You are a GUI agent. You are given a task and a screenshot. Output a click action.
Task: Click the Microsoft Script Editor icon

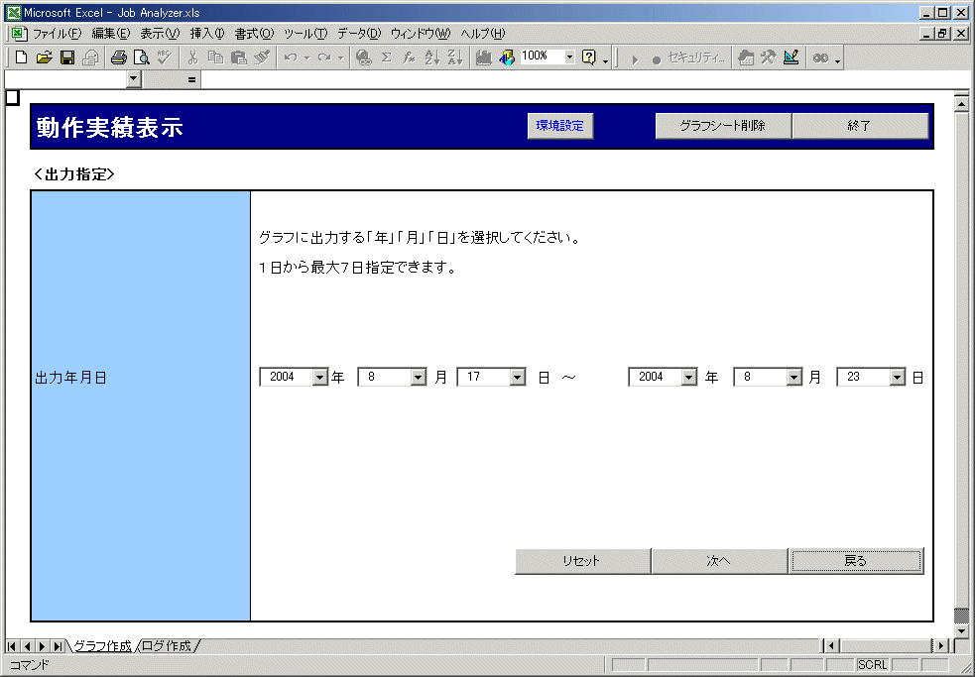pyautogui.click(x=821, y=57)
